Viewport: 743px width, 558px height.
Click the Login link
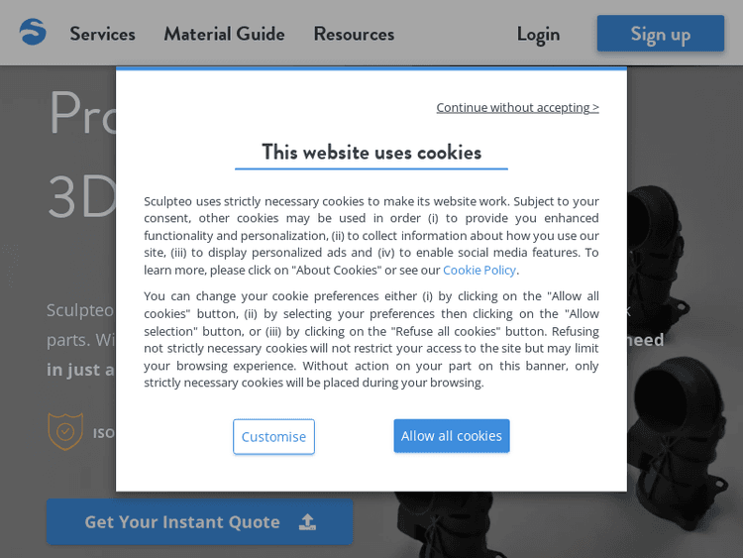538,34
